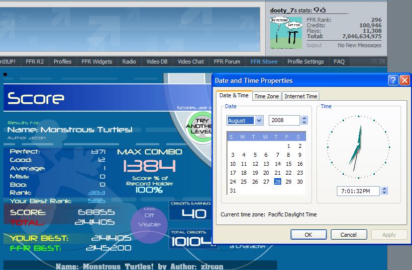This screenshot has width=412, height=270.
Task: Click the thumbs-up icon beside dooty_7's stats
Action: point(323,10)
